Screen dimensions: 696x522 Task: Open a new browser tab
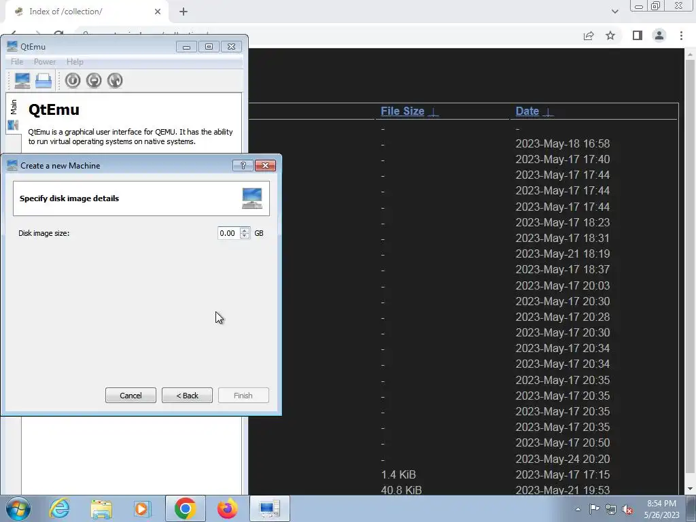point(184,12)
